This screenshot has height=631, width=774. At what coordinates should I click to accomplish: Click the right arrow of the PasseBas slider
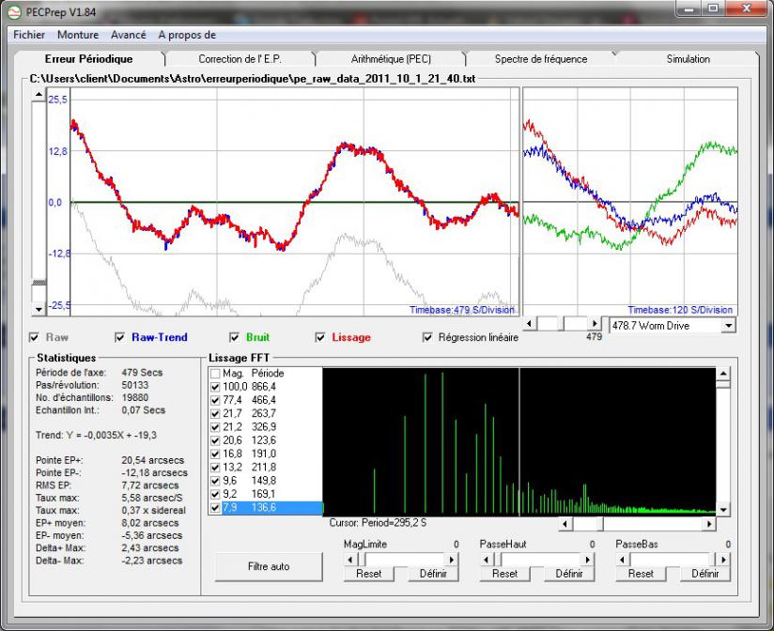pos(723,559)
